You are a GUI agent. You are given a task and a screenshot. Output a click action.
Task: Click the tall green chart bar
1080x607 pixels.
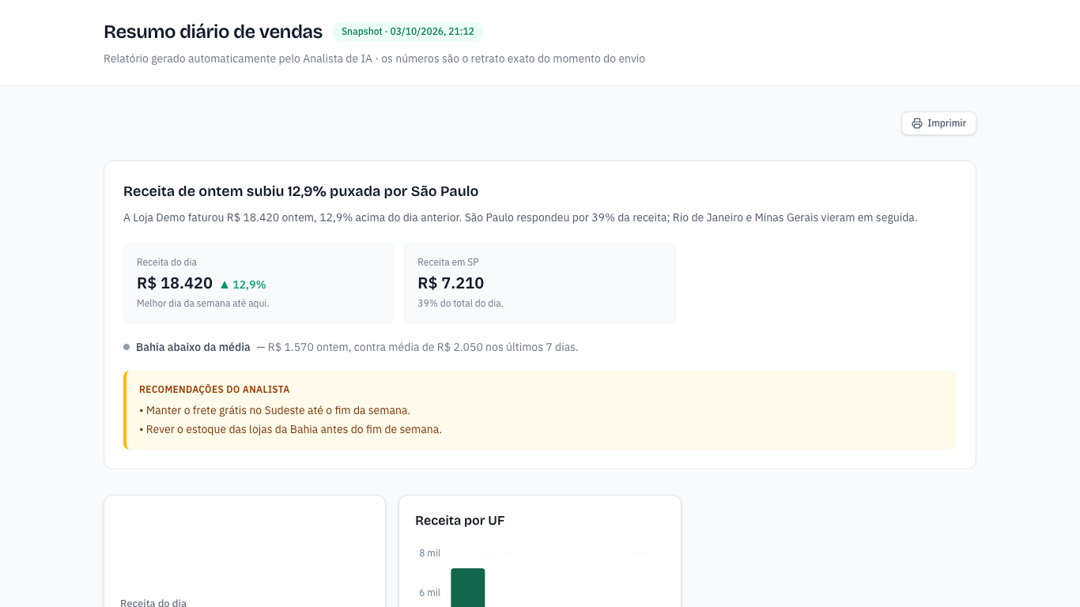coord(468,587)
